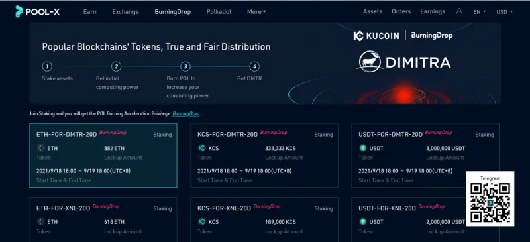Viewport: 530px width, 242px height.
Task: Open the EN language dropdown
Action: (479, 12)
